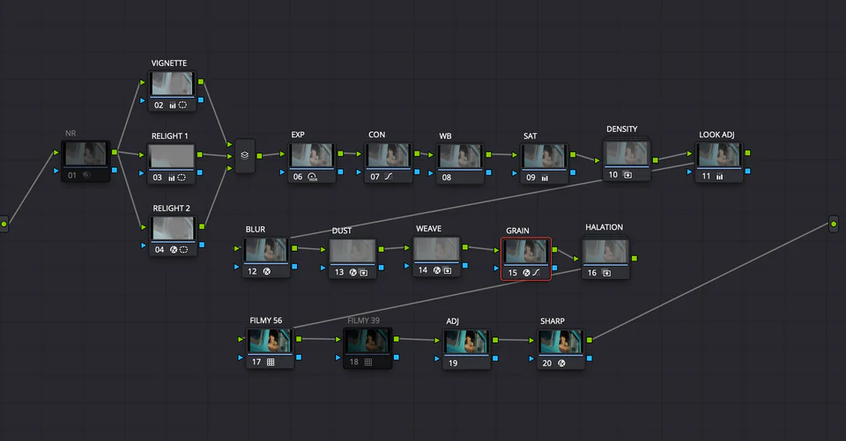Click the HDR icon on EXP node
This screenshot has height=441, width=846.
(312, 176)
